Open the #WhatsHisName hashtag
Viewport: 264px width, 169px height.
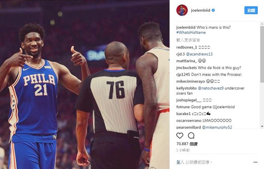[x=191, y=33]
